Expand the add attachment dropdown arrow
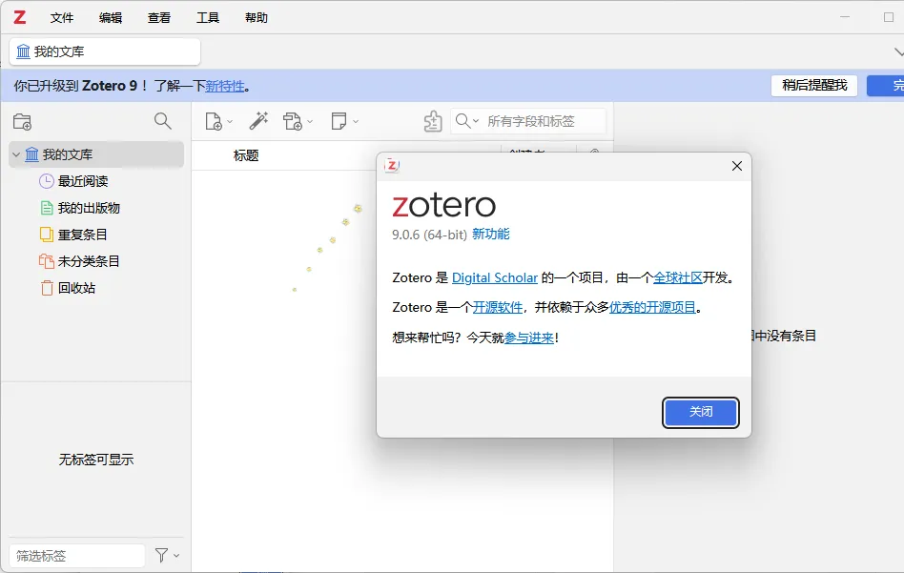Viewport: 904px width, 573px height. [310, 122]
